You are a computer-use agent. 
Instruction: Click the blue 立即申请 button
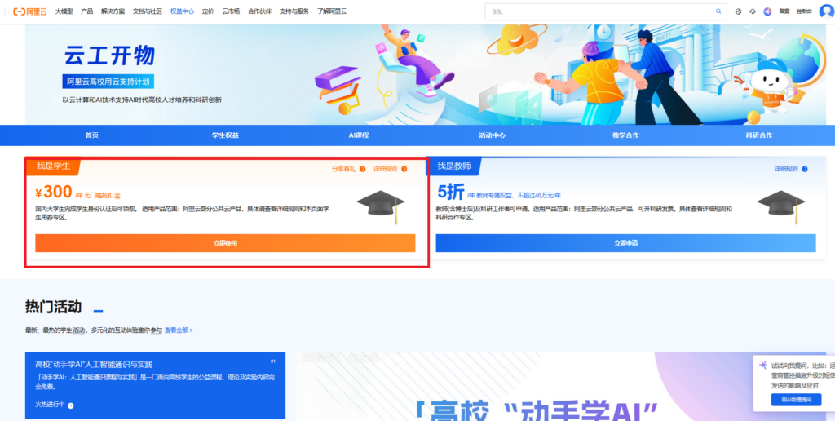click(625, 243)
